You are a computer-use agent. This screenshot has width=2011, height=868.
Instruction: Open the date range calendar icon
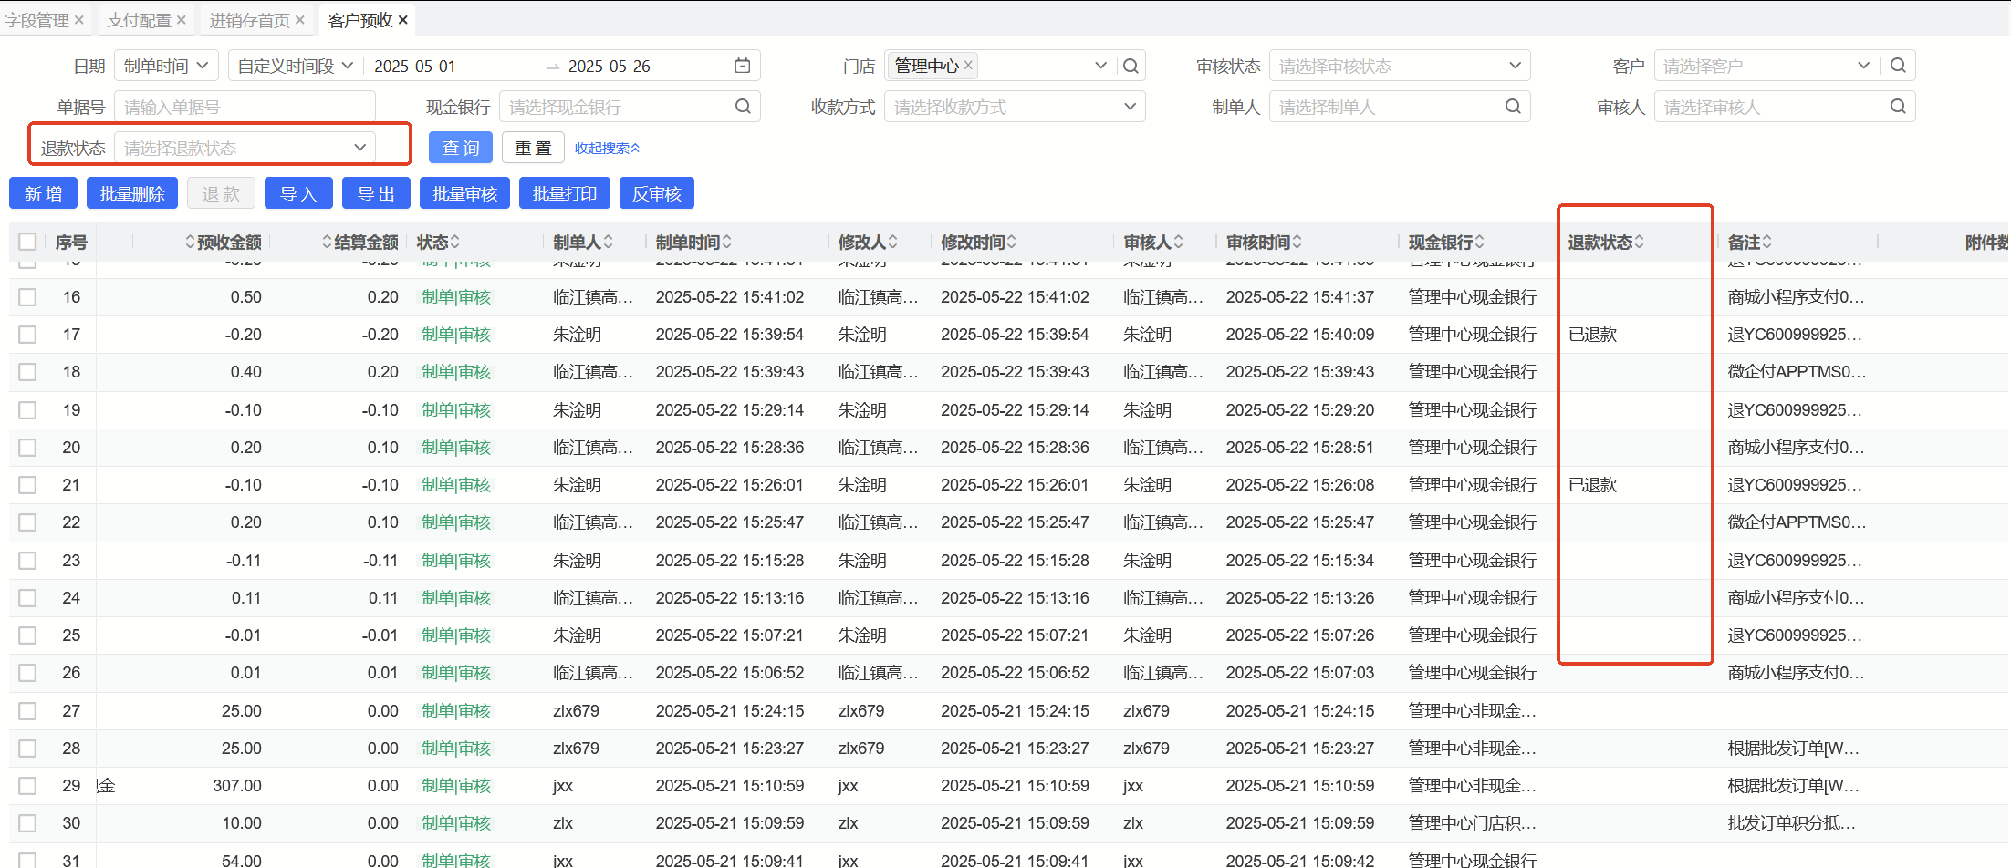(743, 66)
